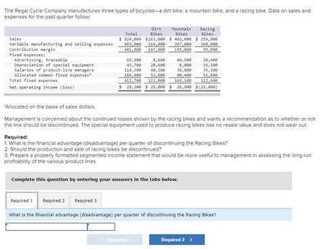Click the Contribution margin row label
The height and width of the screenshot is (249, 321).
32,50
